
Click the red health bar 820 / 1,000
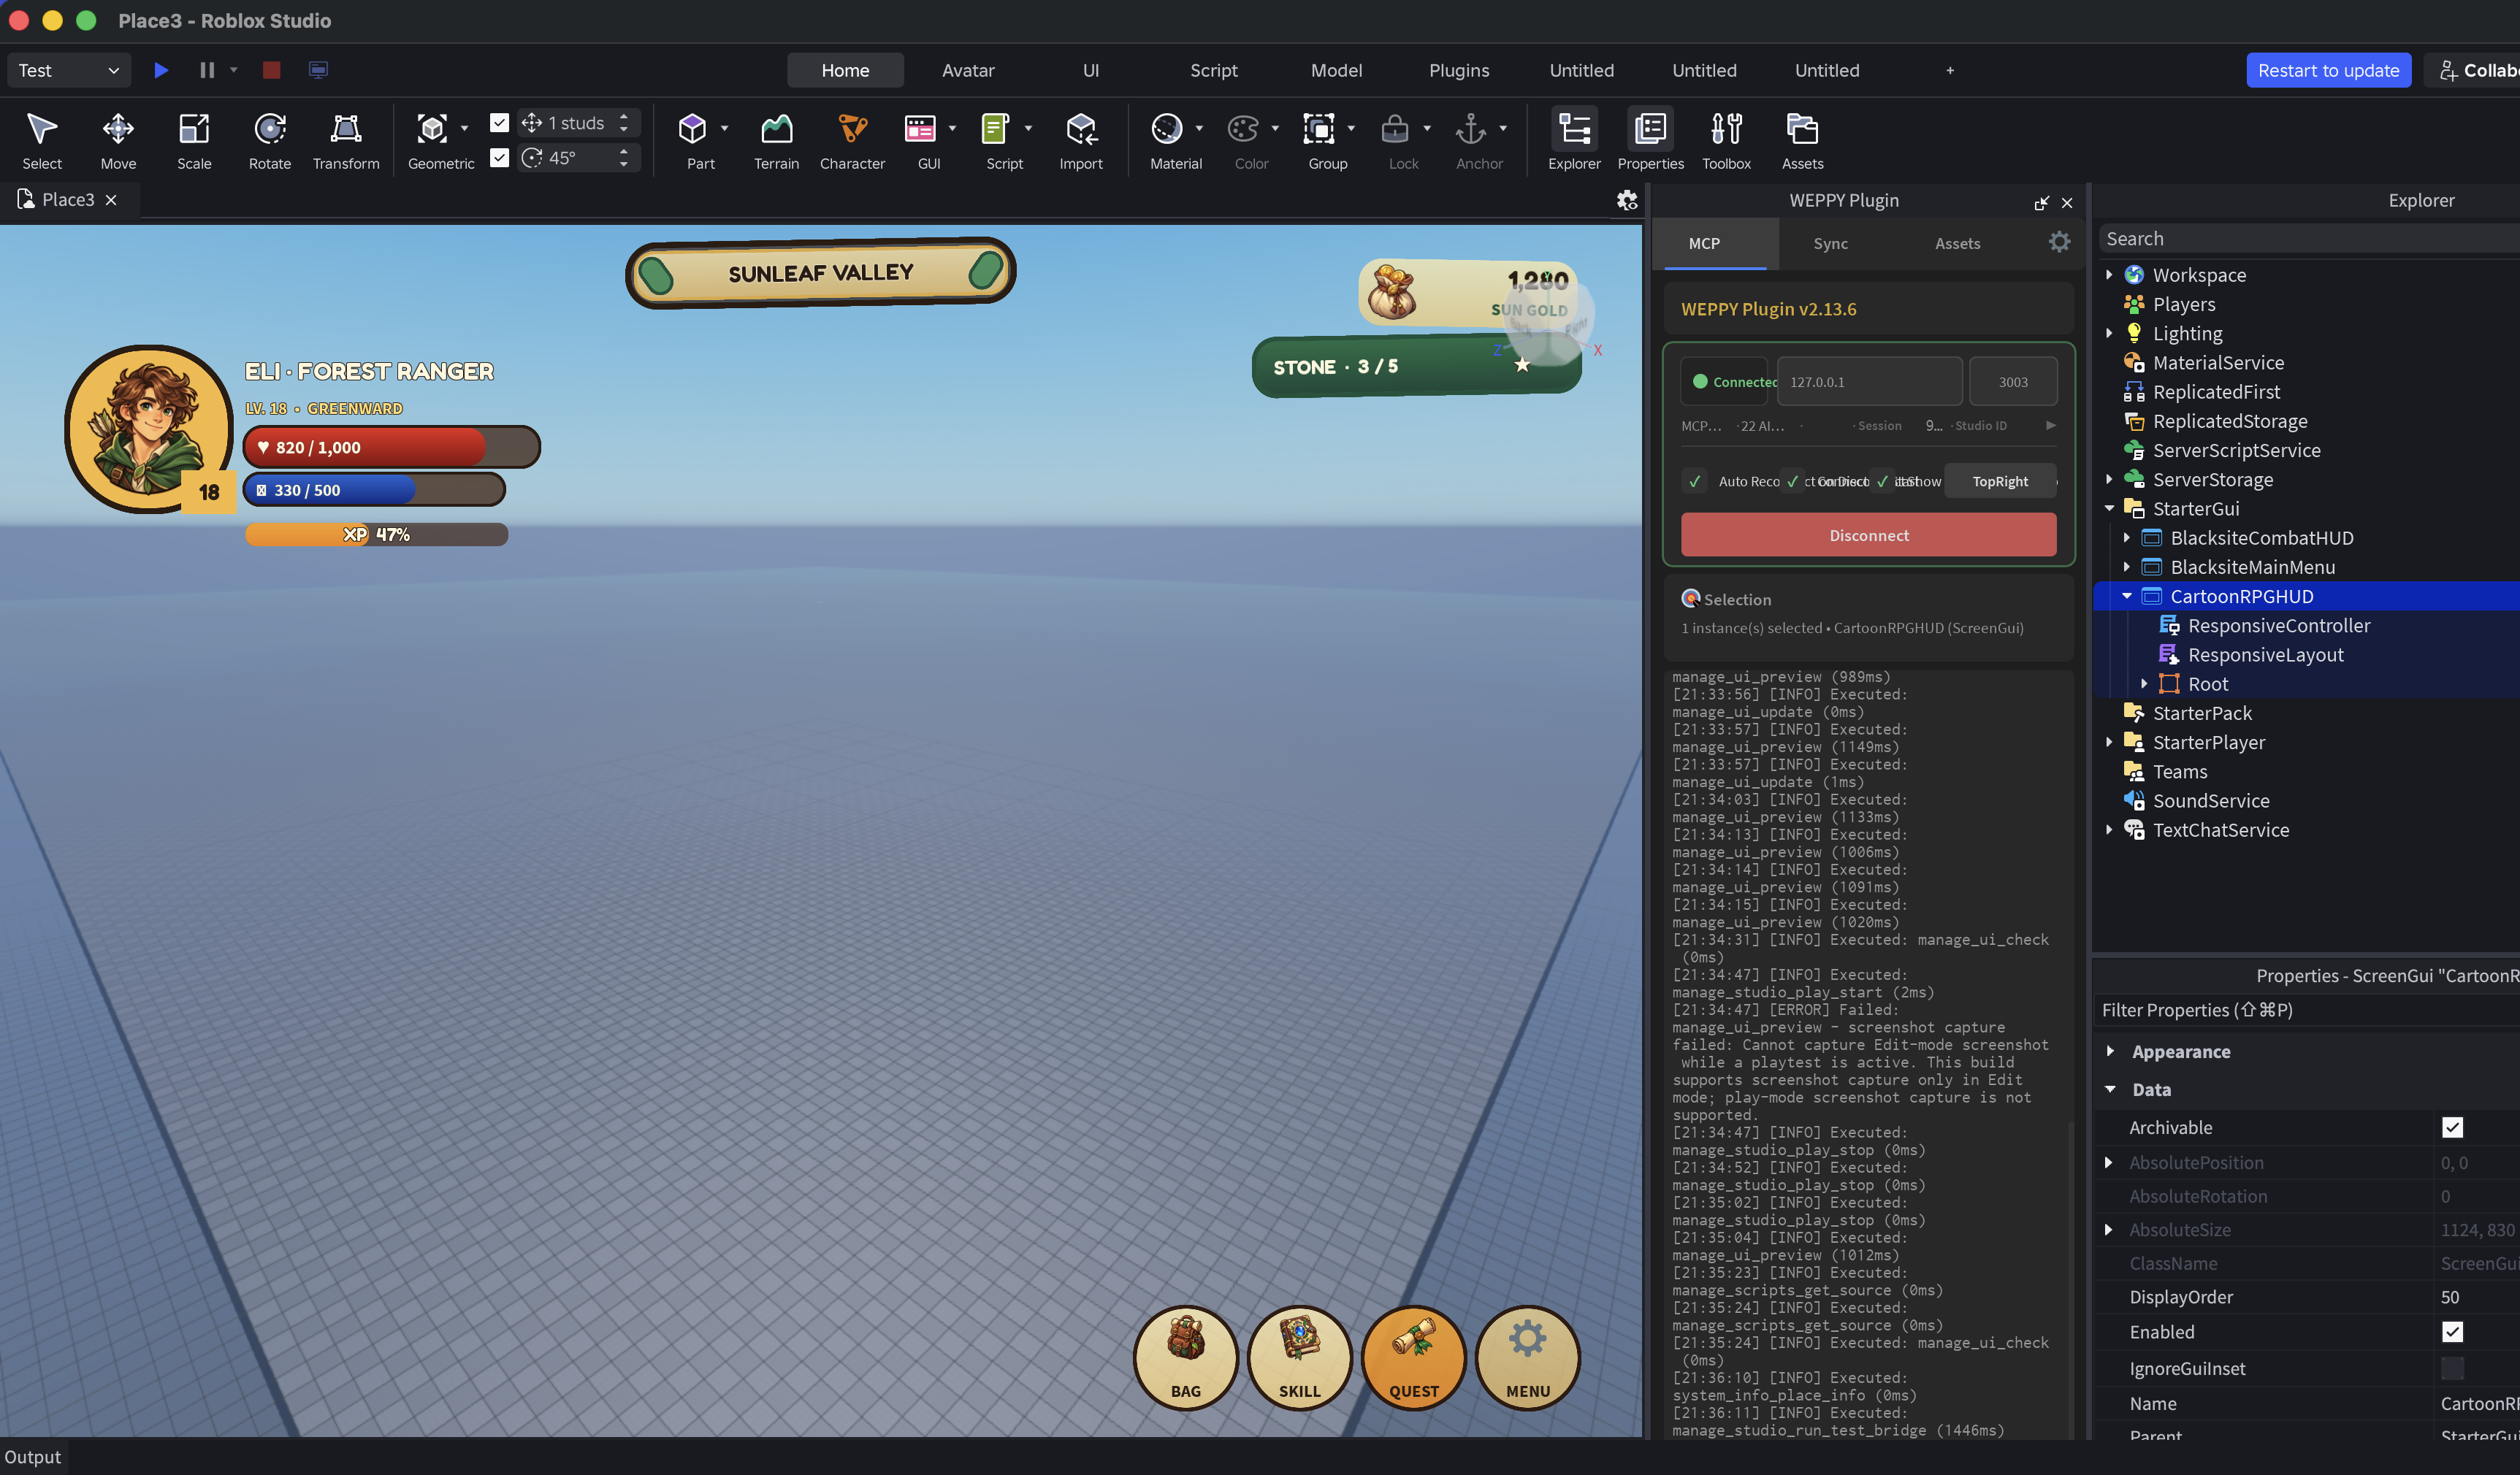tap(391, 447)
